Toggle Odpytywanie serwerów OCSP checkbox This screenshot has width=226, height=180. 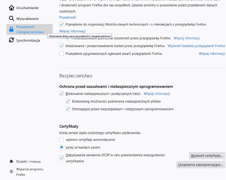(61, 158)
